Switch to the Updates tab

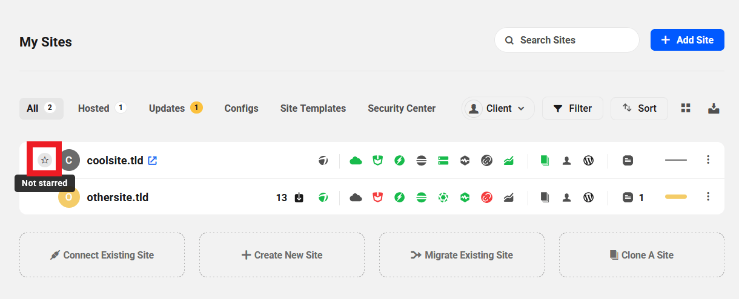click(x=175, y=109)
